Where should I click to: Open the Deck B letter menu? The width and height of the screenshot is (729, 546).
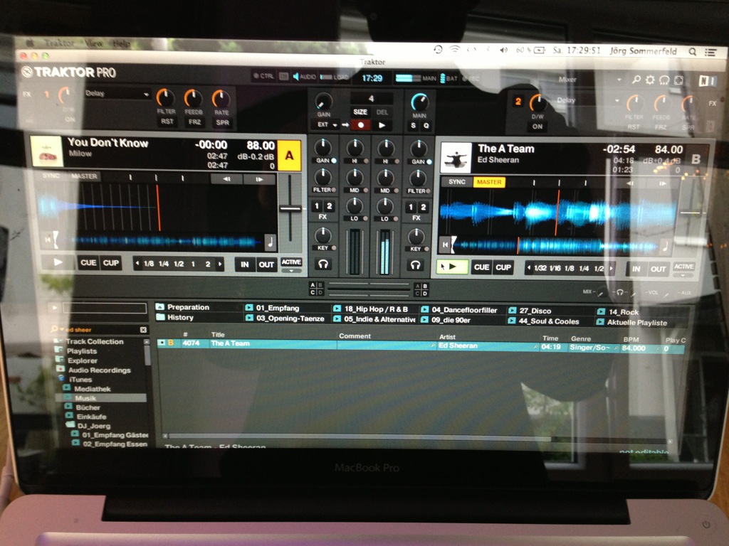tap(696, 160)
